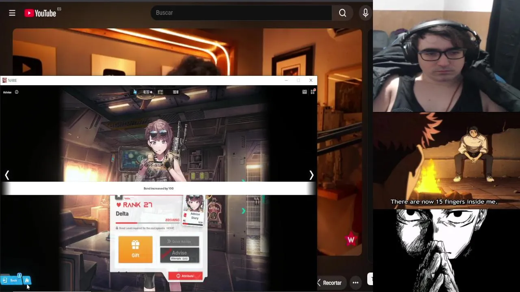Click the red W channel watermark

click(351, 239)
